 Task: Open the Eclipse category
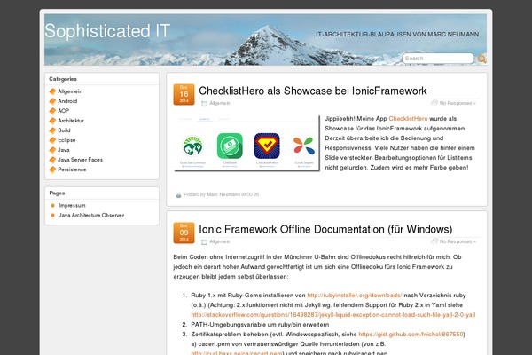pyautogui.click(x=66, y=140)
